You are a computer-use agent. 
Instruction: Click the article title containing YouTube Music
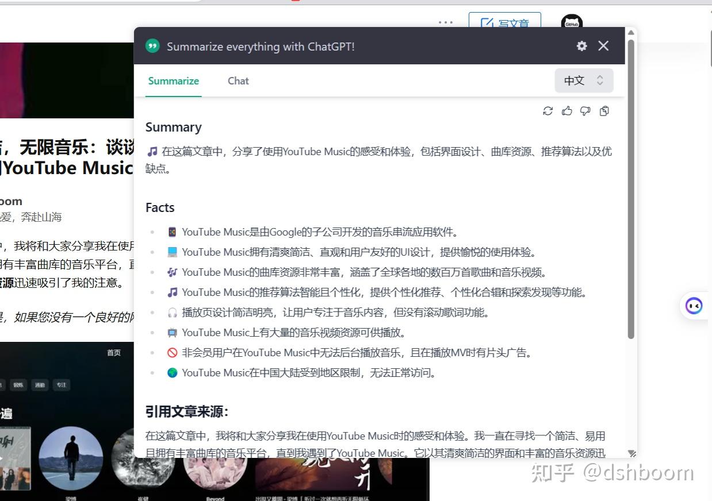click(x=67, y=158)
